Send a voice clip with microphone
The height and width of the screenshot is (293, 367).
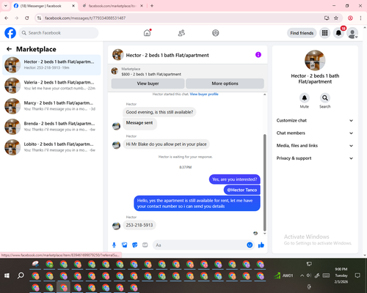pos(114,245)
